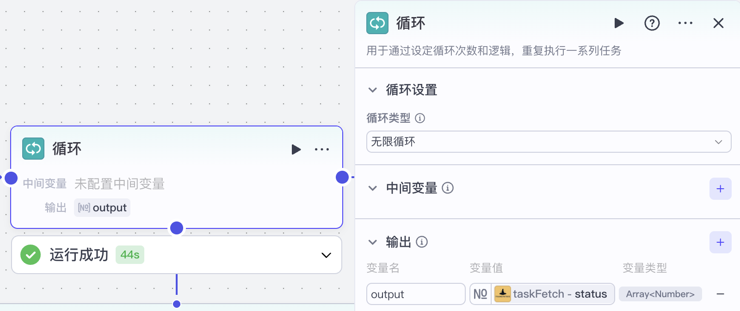The height and width of the screenshot is (311, 740).
Task: Open the ... menu in the panel header
Action: [685, 23]
